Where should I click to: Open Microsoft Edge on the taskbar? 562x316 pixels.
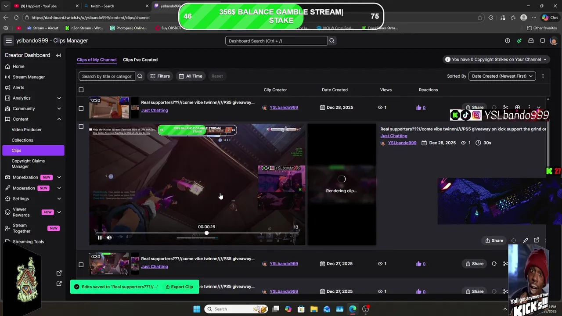tap(353, 309)
